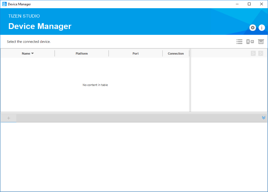Open the Remote Device Manager icon
The height and width of the screenshot is (192, 268).
(250, 41)
